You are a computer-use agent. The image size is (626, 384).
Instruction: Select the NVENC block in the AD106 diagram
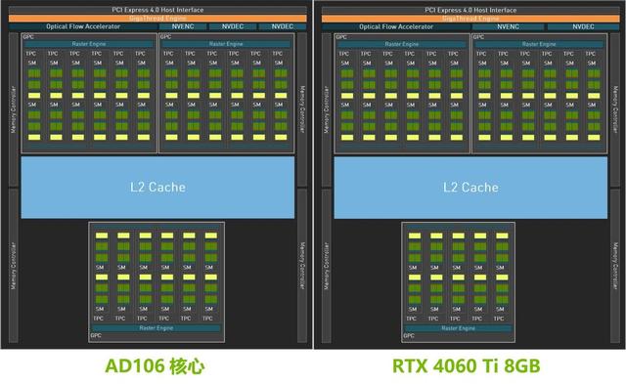pyautogui.click(x=183, y=26)
